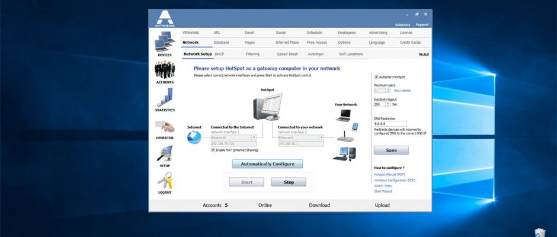Viewport: 557px width, 237px height.
Task: Open the Setup magnifier icon
Action: pos(165,153)
